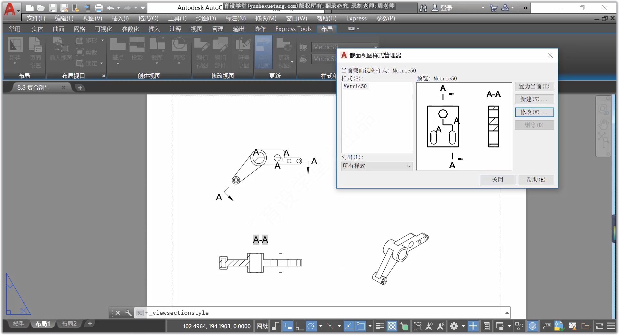
Task: Click the wrench customize icon on command line
Action: (128, 313)
